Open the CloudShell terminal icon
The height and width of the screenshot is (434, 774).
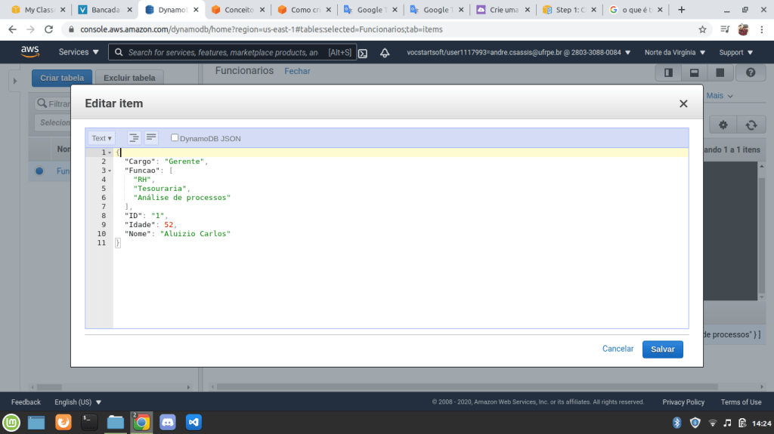coord(363,53)
